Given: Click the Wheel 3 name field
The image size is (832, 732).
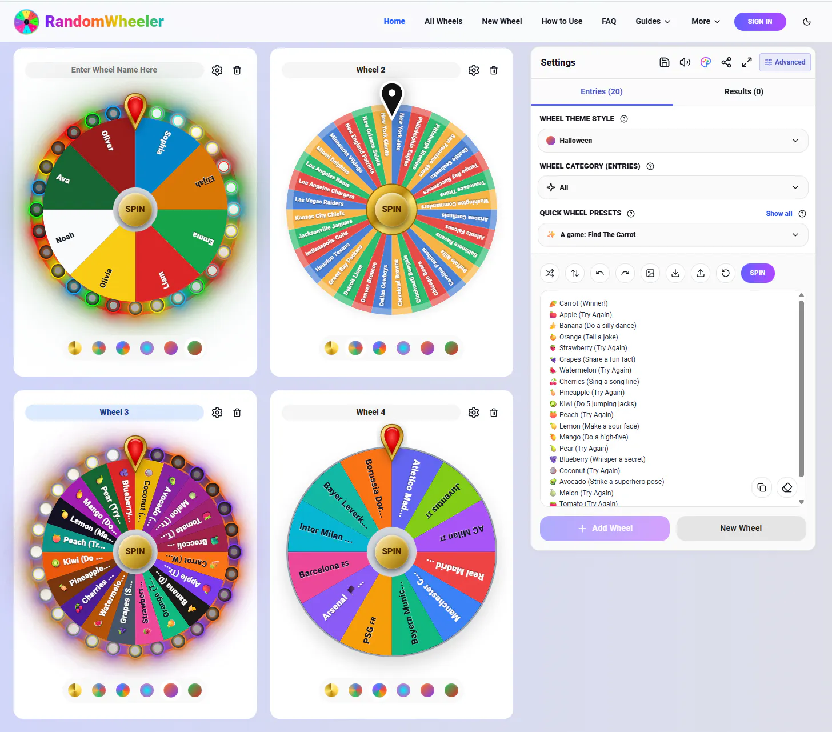Looking at the screenshot, I should (114, 413).
